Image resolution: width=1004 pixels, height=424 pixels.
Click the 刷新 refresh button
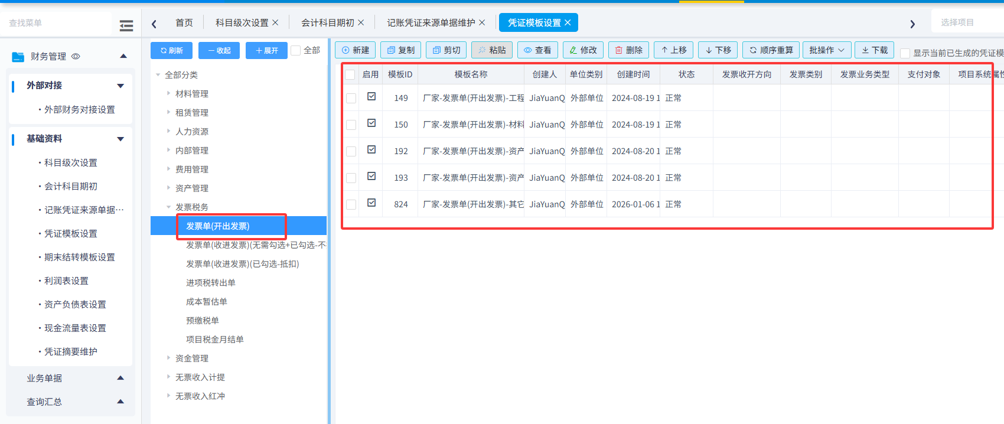pos(171,51)
